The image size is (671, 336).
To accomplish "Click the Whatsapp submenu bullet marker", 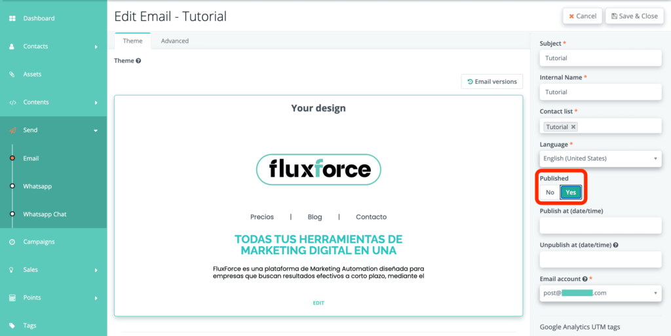I will tap(12, 186).
